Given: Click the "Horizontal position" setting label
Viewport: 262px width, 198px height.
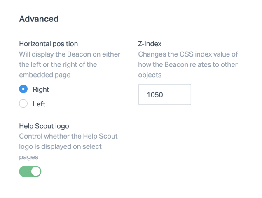Looking at the screenshot, I should (x=49, y=44).
